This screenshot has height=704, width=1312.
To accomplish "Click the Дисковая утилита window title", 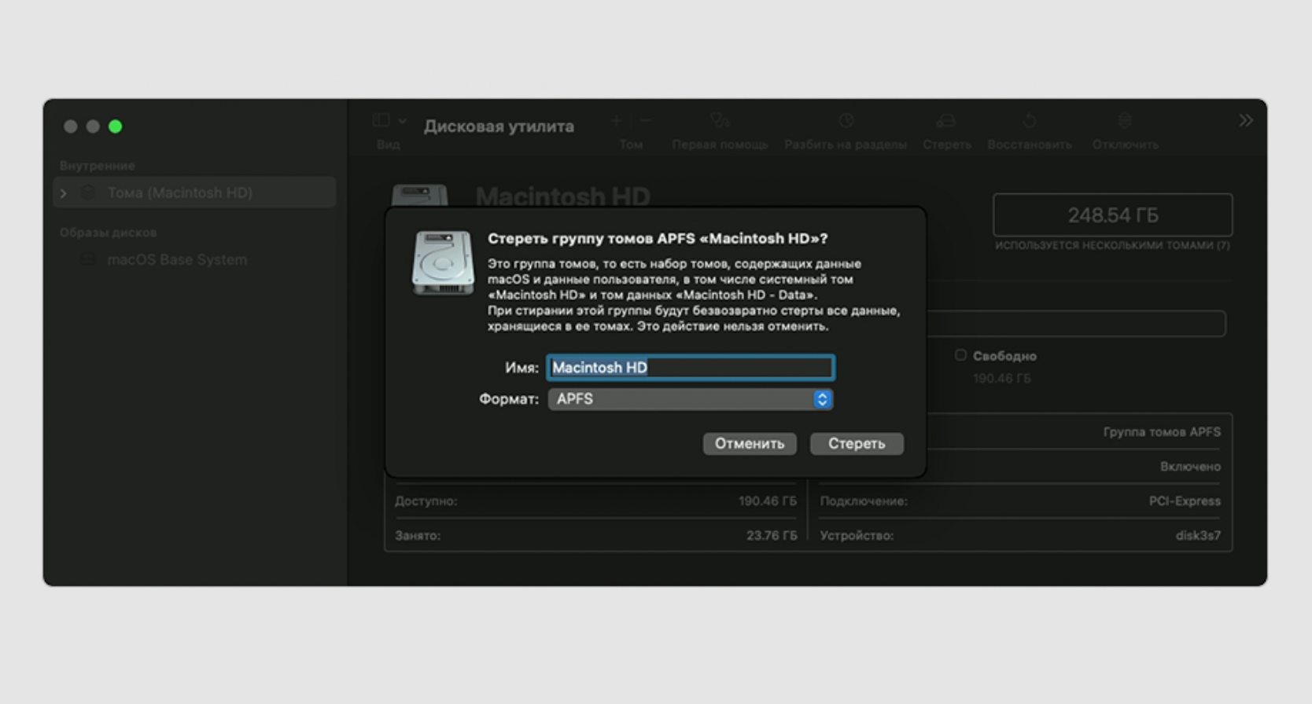I will point(499,126).
